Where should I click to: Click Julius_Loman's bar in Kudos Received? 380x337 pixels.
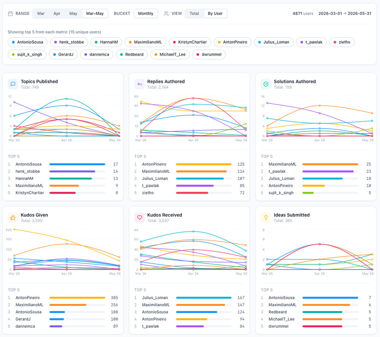click(204, 298)
